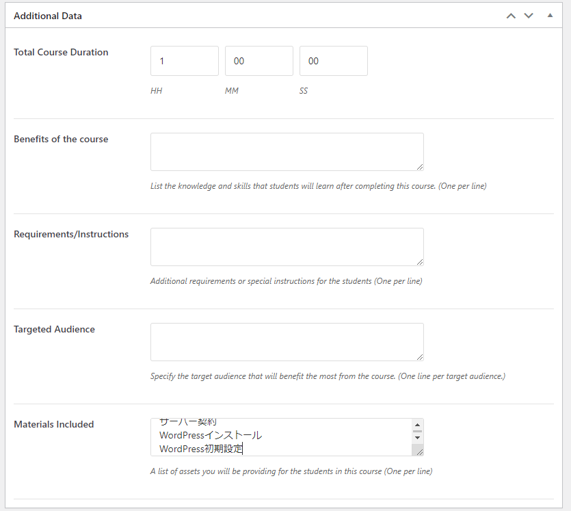This screenshot has height=511, width=571.
Task: Click the Benefits of the course textarea
Action: 287,151
